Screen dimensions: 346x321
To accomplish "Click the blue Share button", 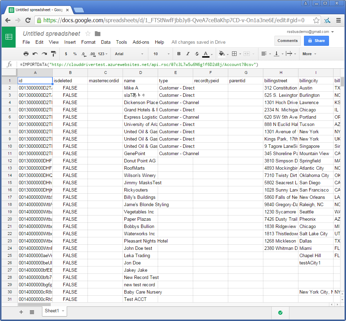I will coord(316,41).
